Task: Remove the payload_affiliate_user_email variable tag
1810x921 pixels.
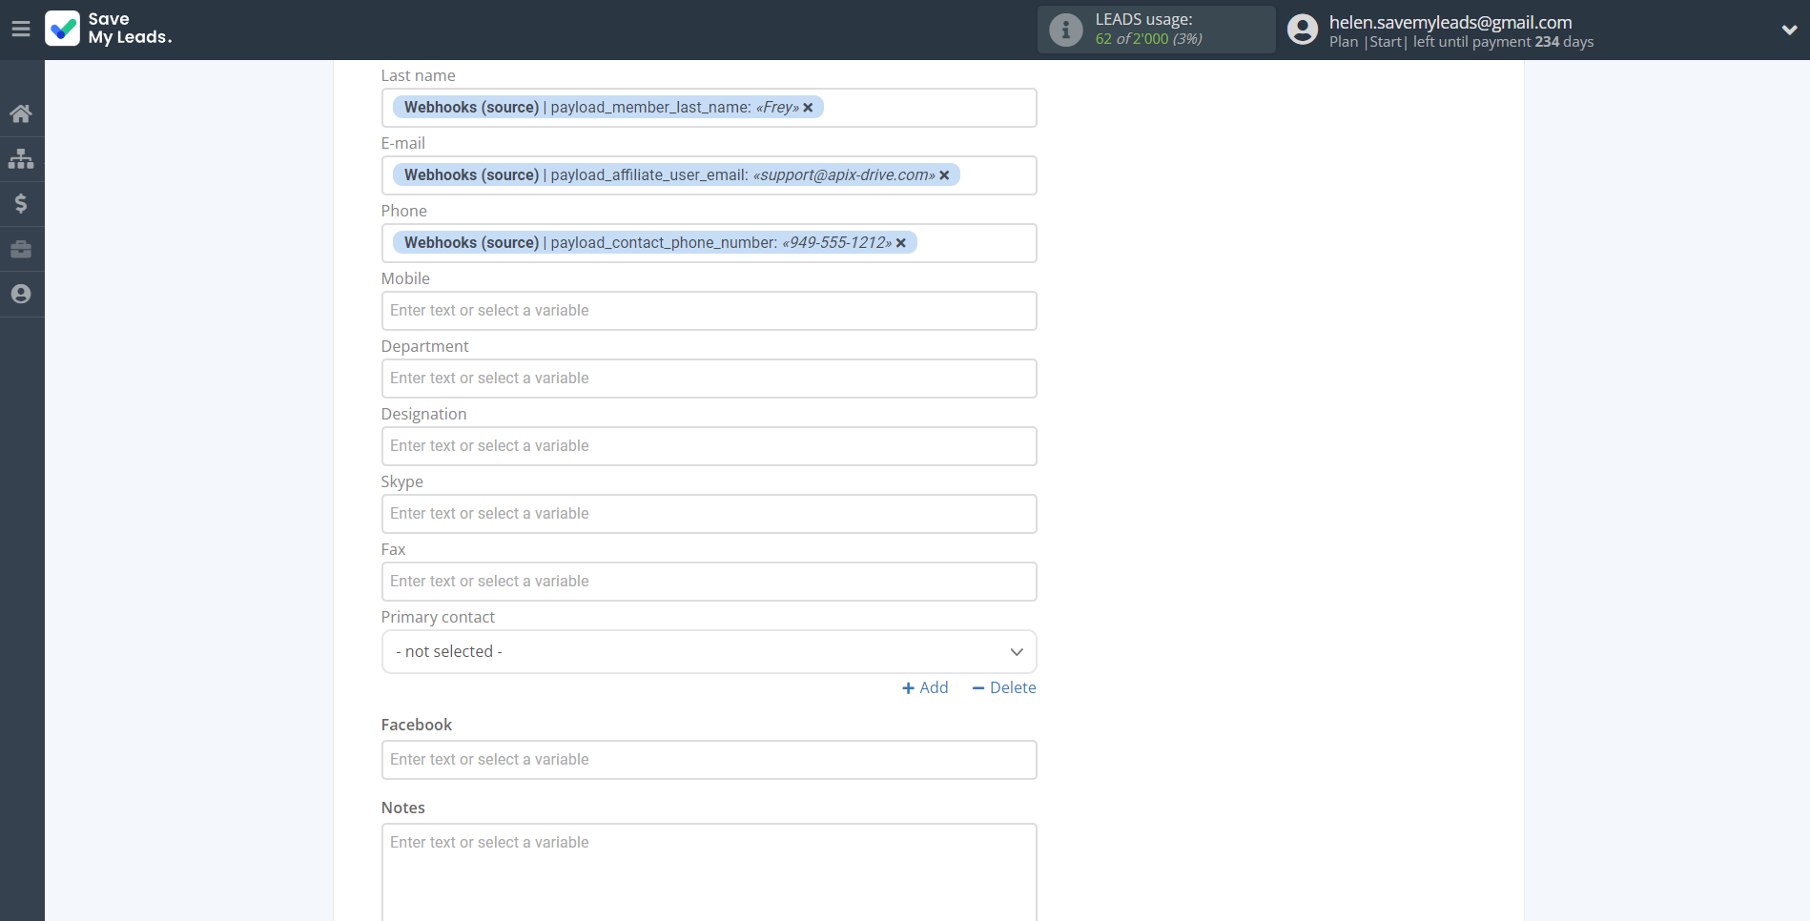Action: click(944, 175)
